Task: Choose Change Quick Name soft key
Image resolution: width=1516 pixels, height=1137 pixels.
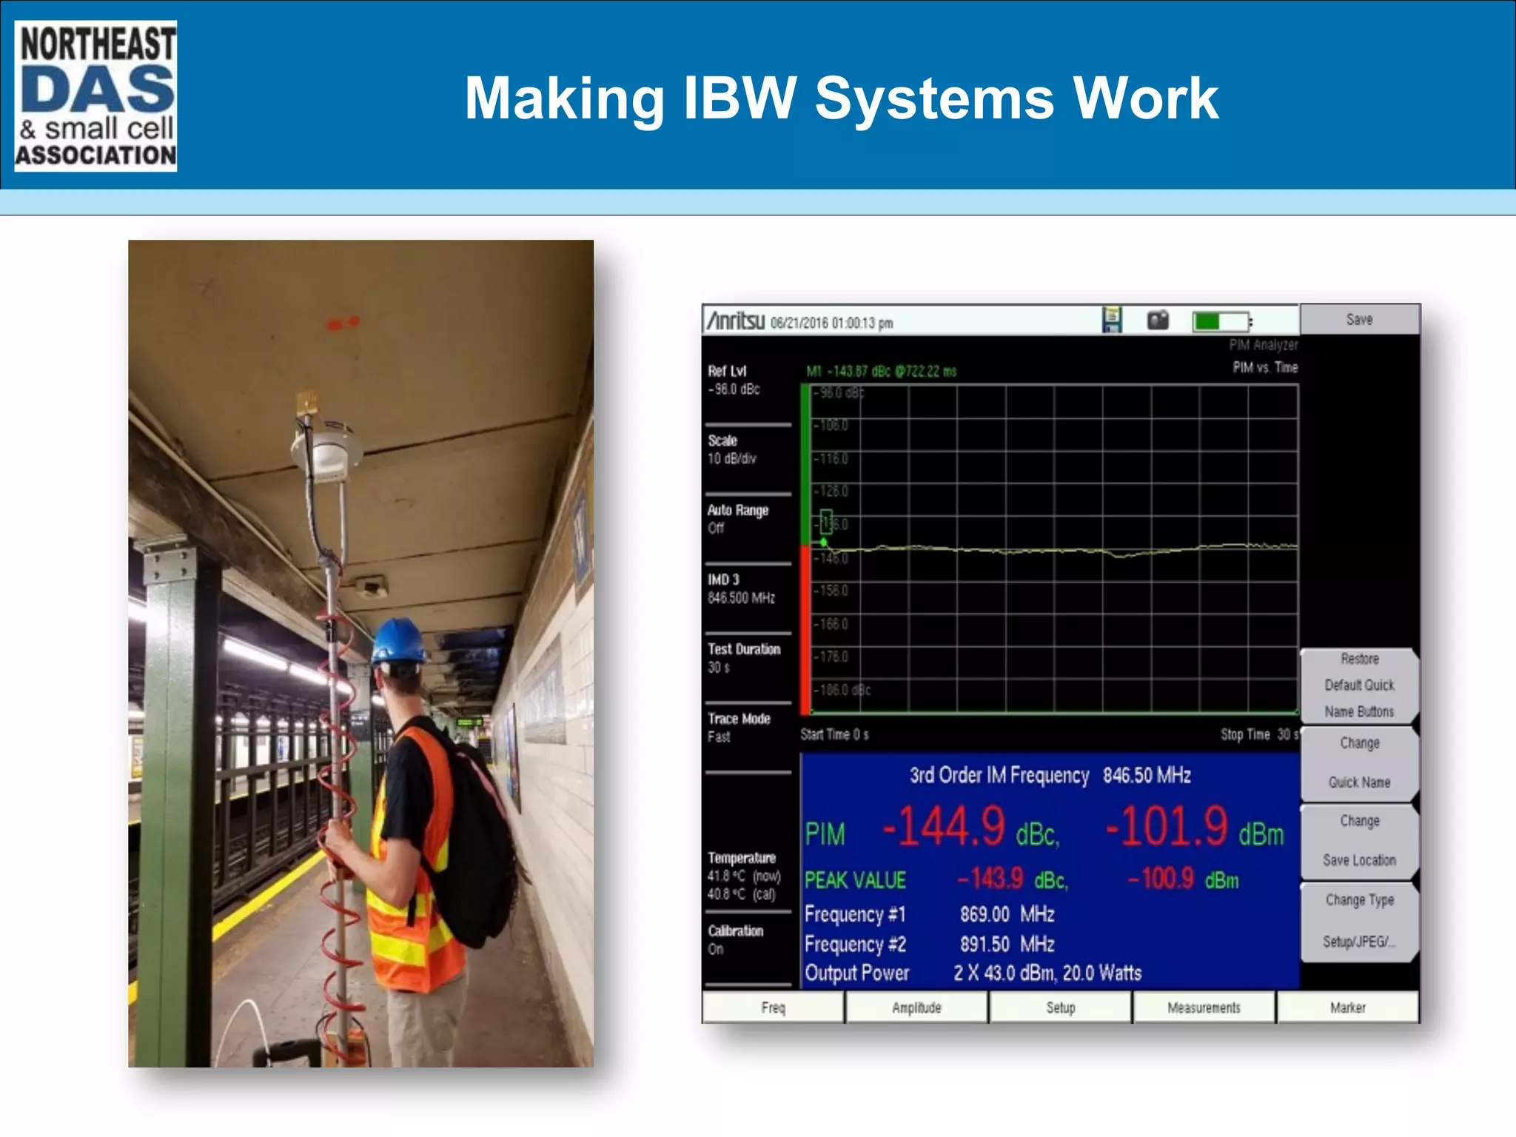Action: pos(1359,763)
